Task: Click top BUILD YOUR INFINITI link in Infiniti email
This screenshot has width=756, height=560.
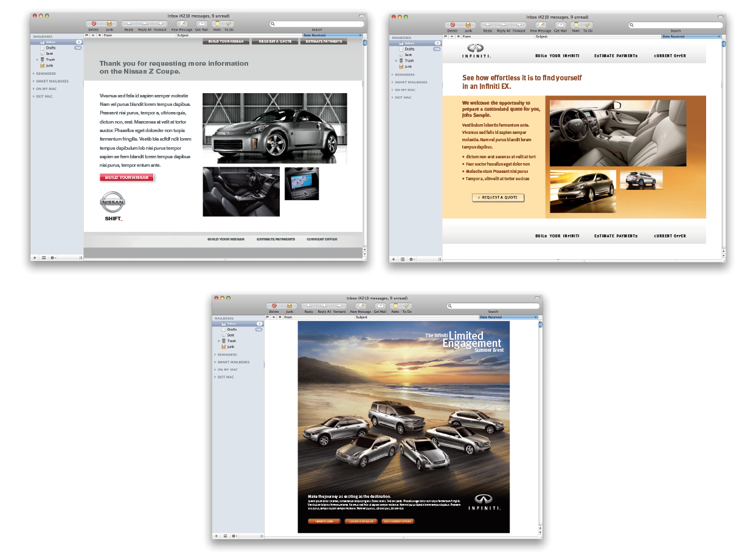Action: (557, 55)
